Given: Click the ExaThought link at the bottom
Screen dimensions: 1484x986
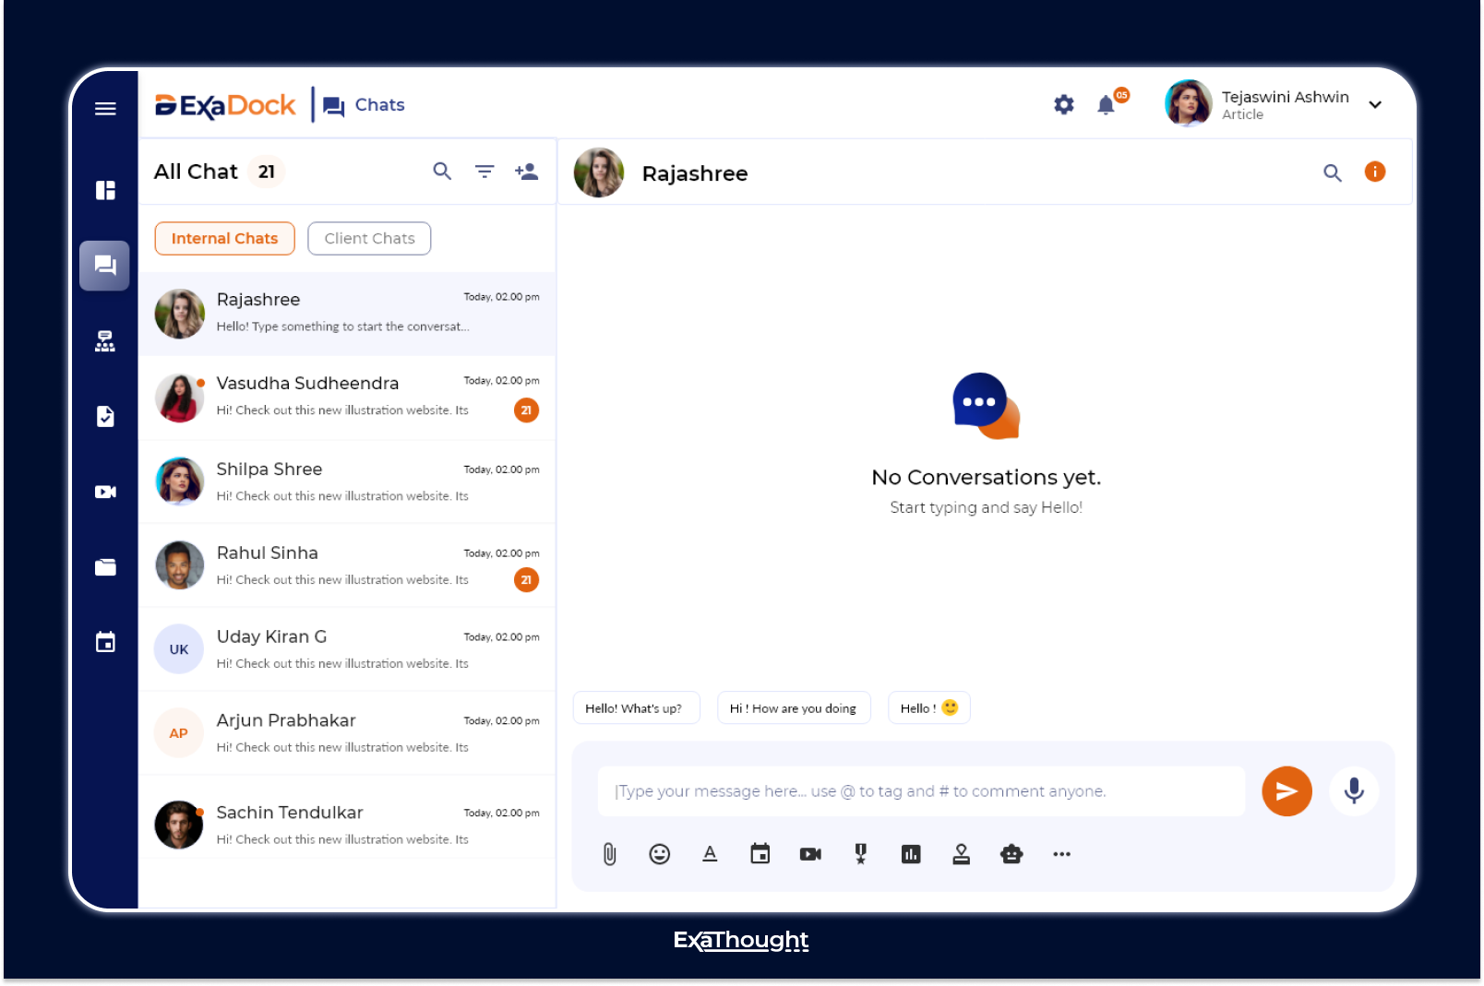Looking at the screenshot, I should tap(740, 940).
